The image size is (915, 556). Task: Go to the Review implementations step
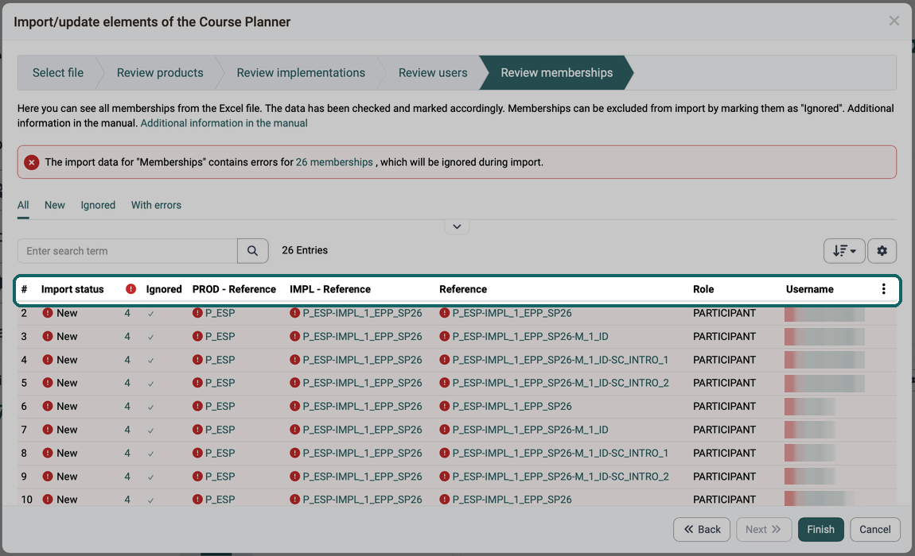(x=301, y=73)
